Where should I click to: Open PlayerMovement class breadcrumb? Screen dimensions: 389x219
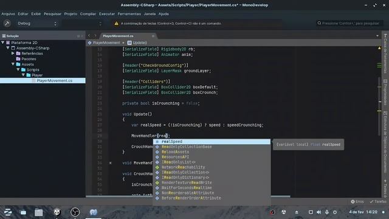point(104,43)
